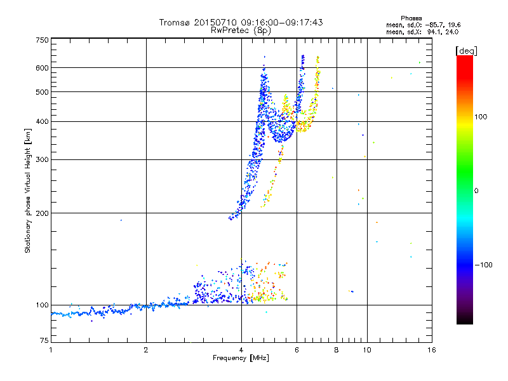Click the y-axis tick label '100'
508x381 pixels.
(x=42, y=305)
